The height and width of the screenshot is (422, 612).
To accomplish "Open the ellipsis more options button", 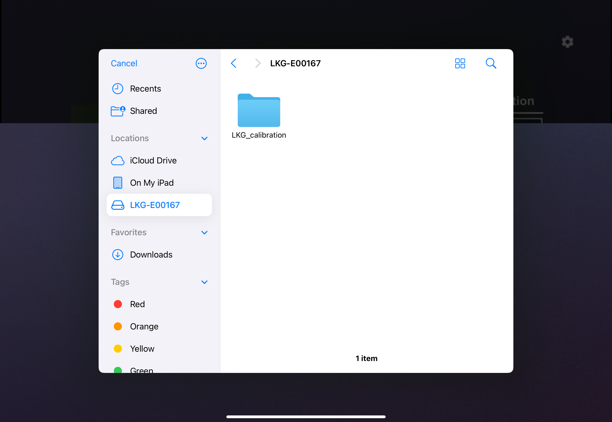I will [201, 64].
